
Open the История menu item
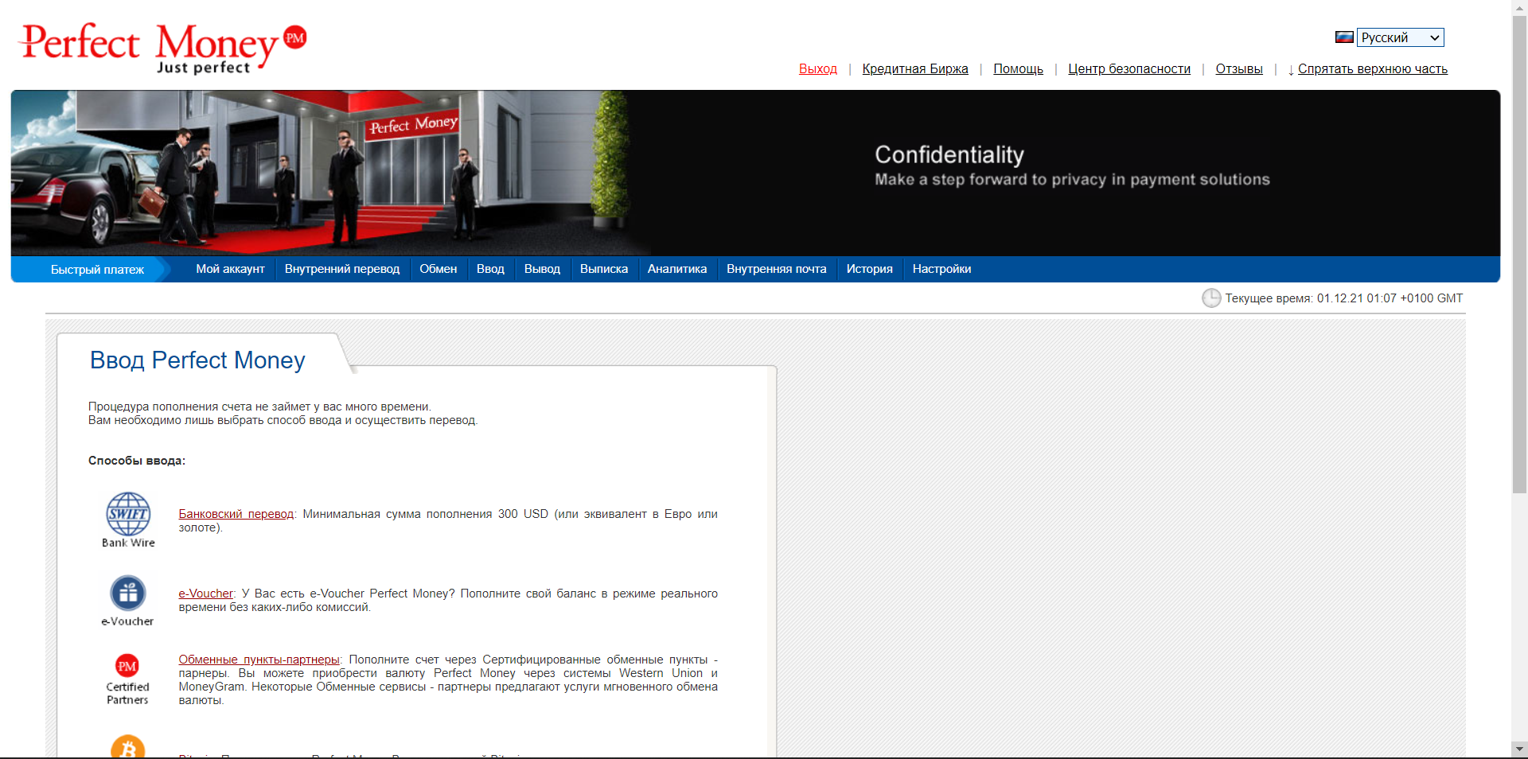[x=870, y=269]
